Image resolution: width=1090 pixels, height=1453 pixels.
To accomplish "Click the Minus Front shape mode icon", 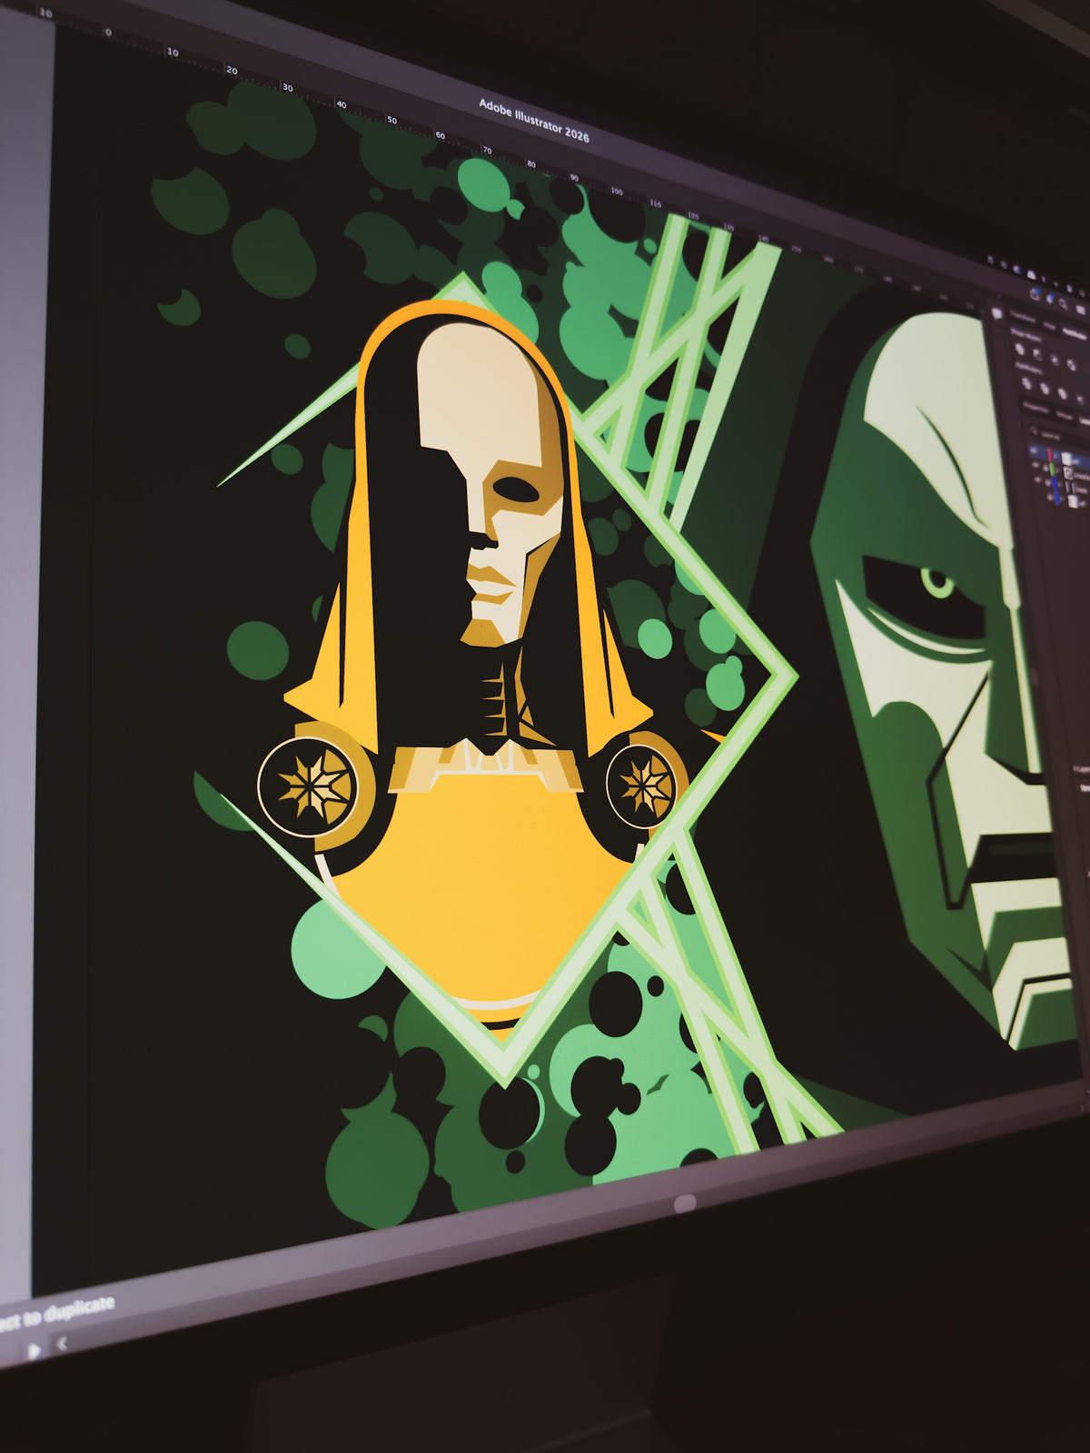I will [1037, 354].
